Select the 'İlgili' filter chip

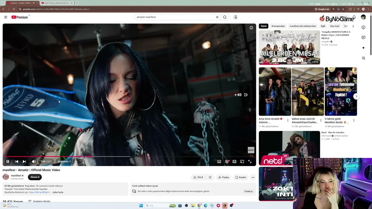tap(323, 26)
